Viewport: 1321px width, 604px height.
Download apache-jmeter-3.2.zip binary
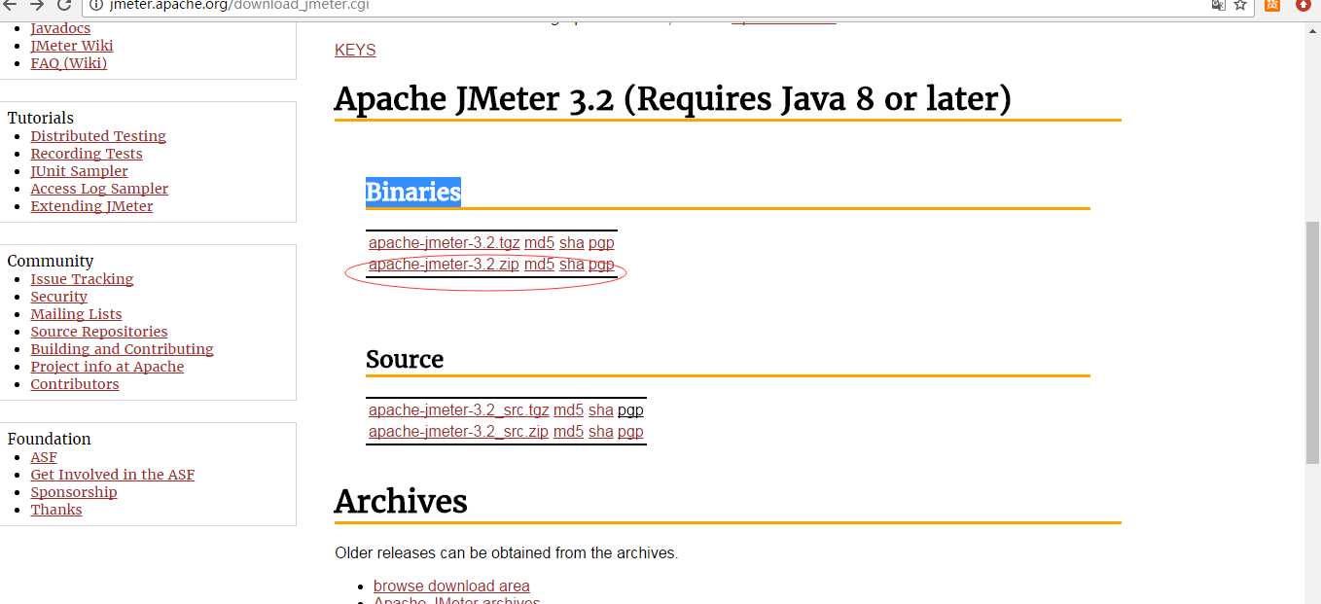pyautogui.click(x=444, y=264)
